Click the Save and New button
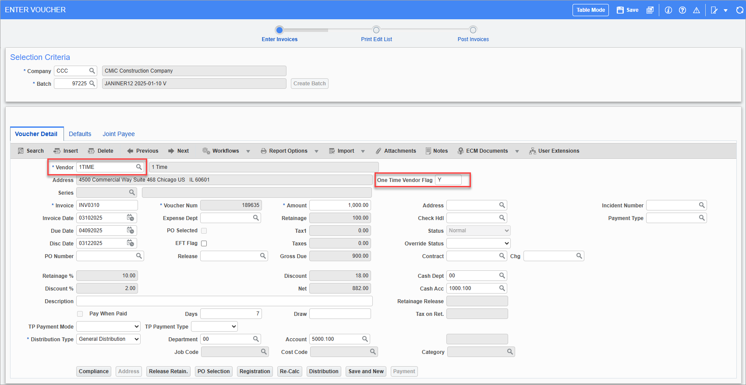Image resolution: width=746 pixels, height=385 pixels. click(x=366, y=371)
